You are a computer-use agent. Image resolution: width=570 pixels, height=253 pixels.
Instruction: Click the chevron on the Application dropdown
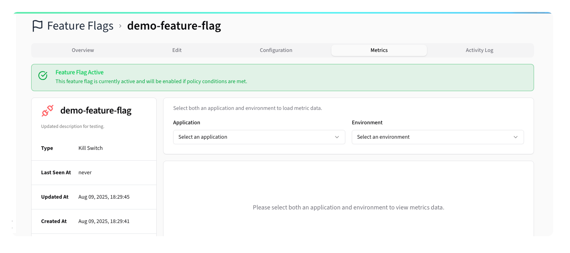[337, 137]
